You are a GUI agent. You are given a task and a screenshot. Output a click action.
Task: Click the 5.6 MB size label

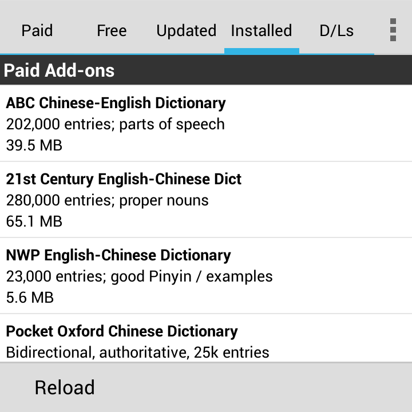tap(30, 298)
